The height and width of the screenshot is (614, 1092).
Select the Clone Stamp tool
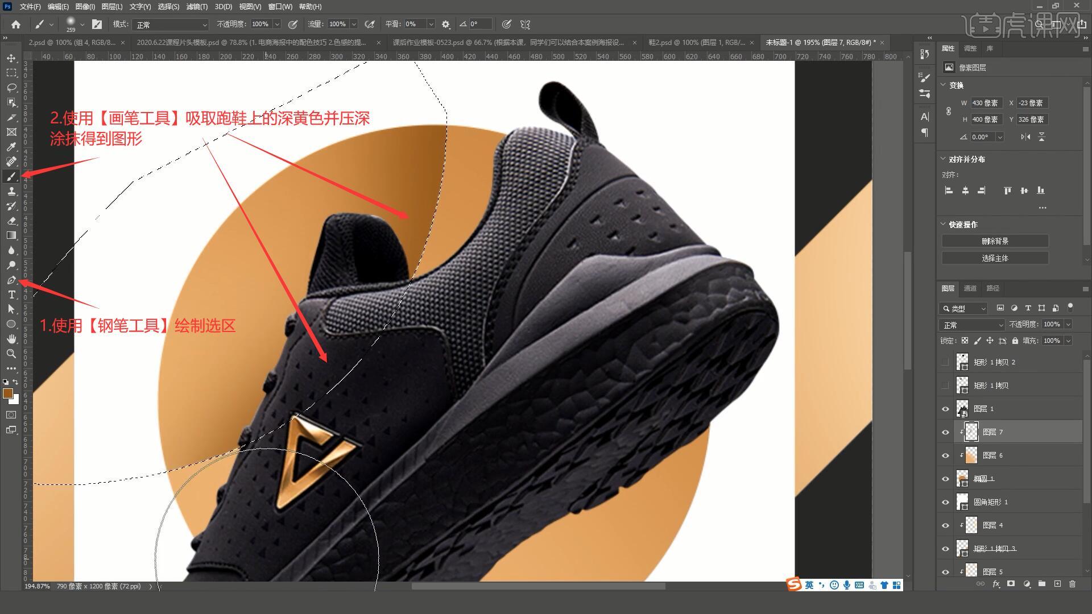click(x=11, y=191)
